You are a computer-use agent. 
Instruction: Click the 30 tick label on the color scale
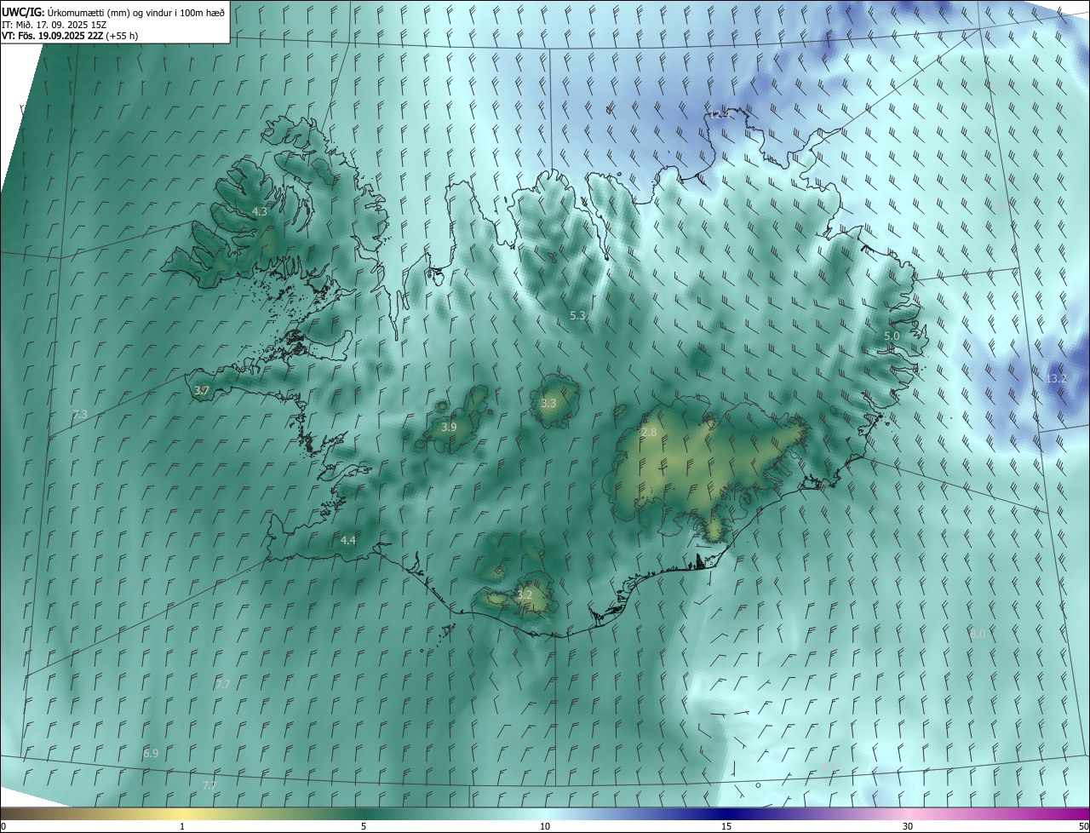[x=908, y=827]
